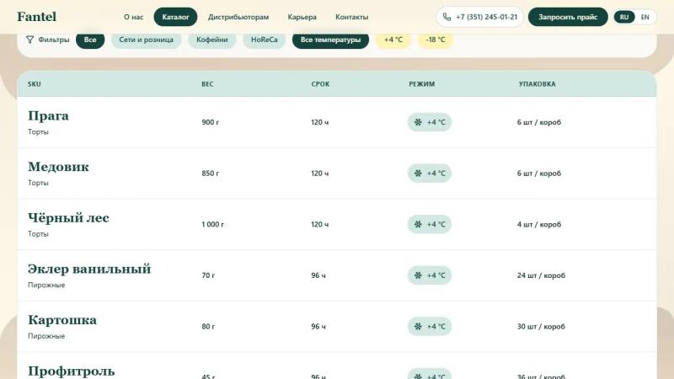Enable the +4 °C temperature filter
Viewport: 674px width, 379px height.
point(393,40)
